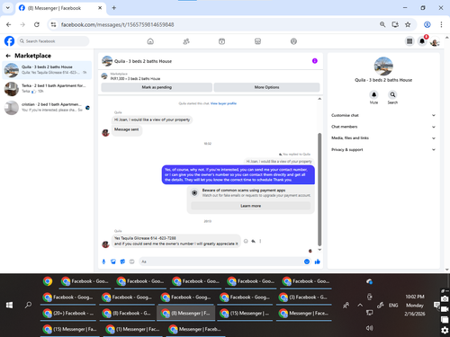The height and width of the screenshot is (337, 450).
Task: Click Learn more on scam warning
Action: tap(250, 206)
